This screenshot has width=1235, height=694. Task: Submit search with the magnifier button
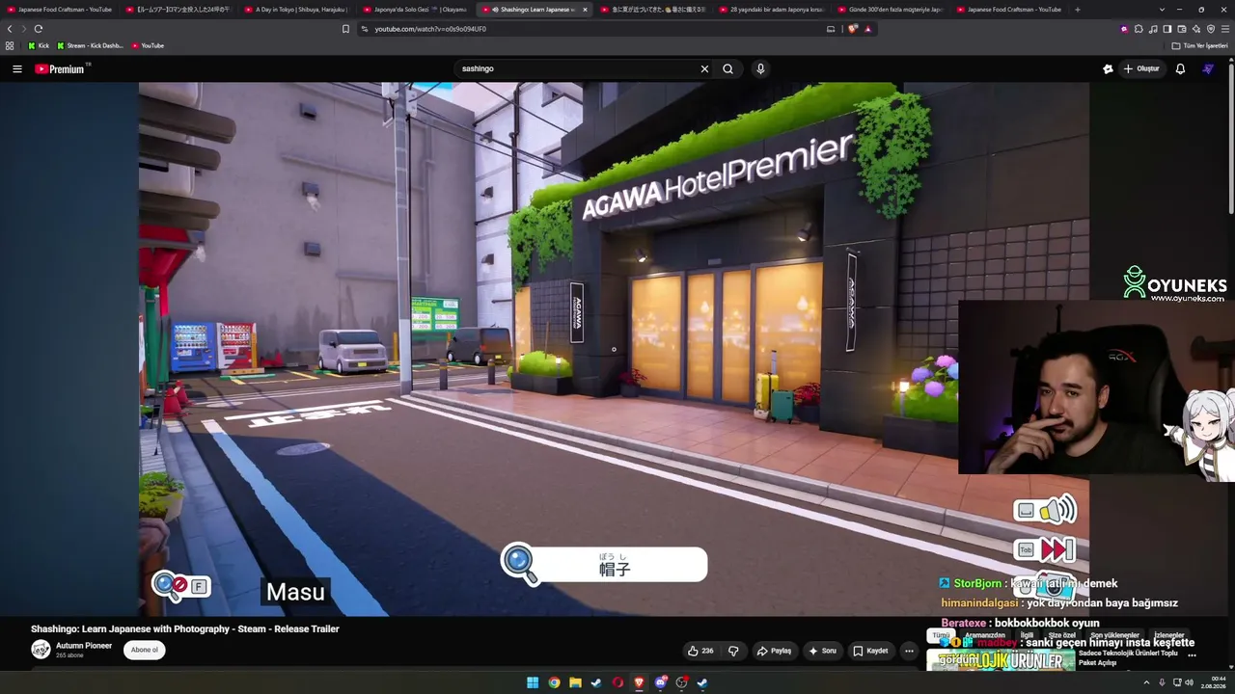pyautogui.click(x=728, y=69)
